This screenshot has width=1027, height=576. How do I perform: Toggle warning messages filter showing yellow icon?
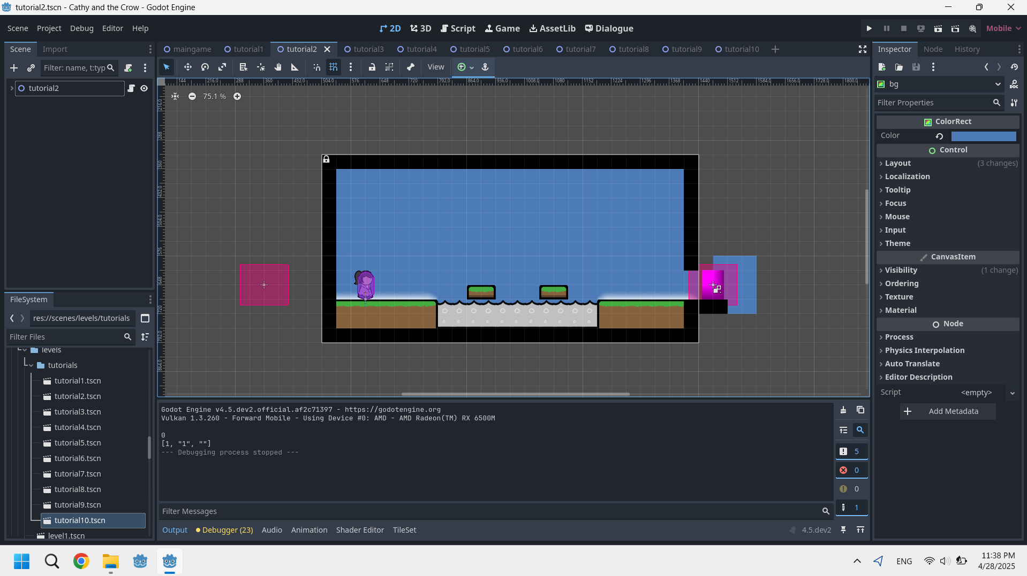pos(851,489)
